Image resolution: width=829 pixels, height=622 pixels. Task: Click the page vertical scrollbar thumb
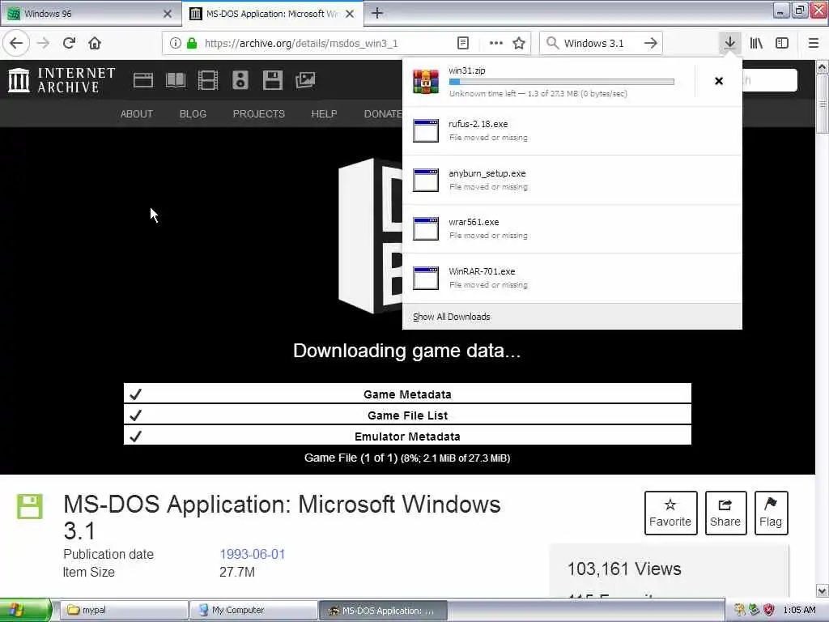pos(822,104)
